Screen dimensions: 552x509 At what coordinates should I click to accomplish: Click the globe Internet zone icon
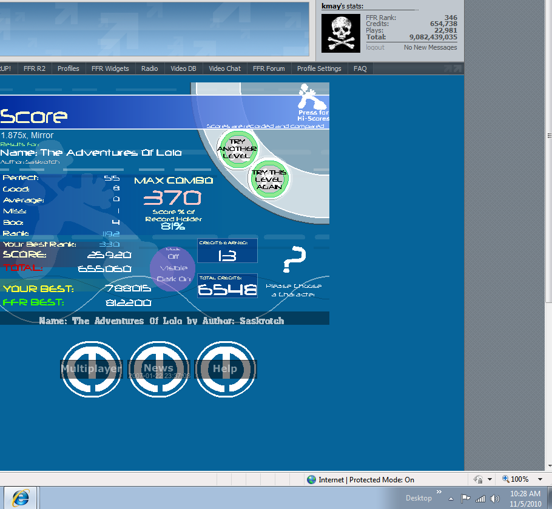[x=312, y=480]
